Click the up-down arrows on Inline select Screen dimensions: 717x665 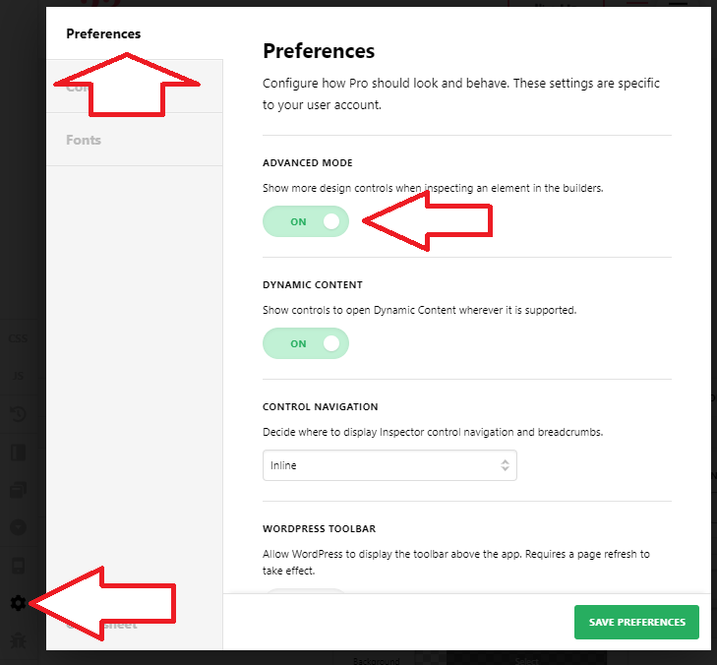pos(505,465)
